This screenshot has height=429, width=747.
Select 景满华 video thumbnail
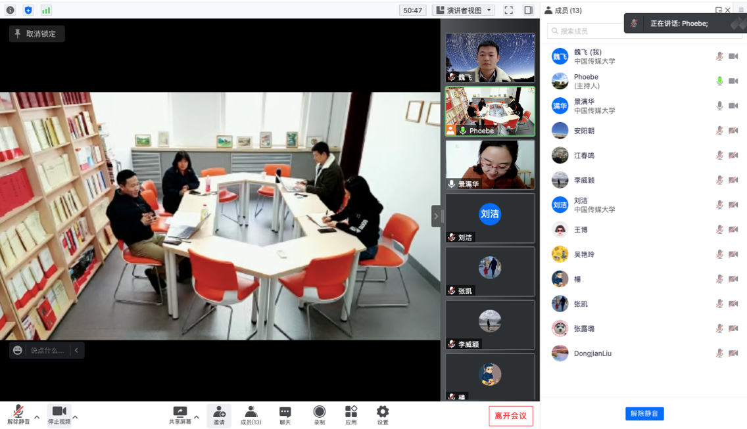click(x=490, y=165)
